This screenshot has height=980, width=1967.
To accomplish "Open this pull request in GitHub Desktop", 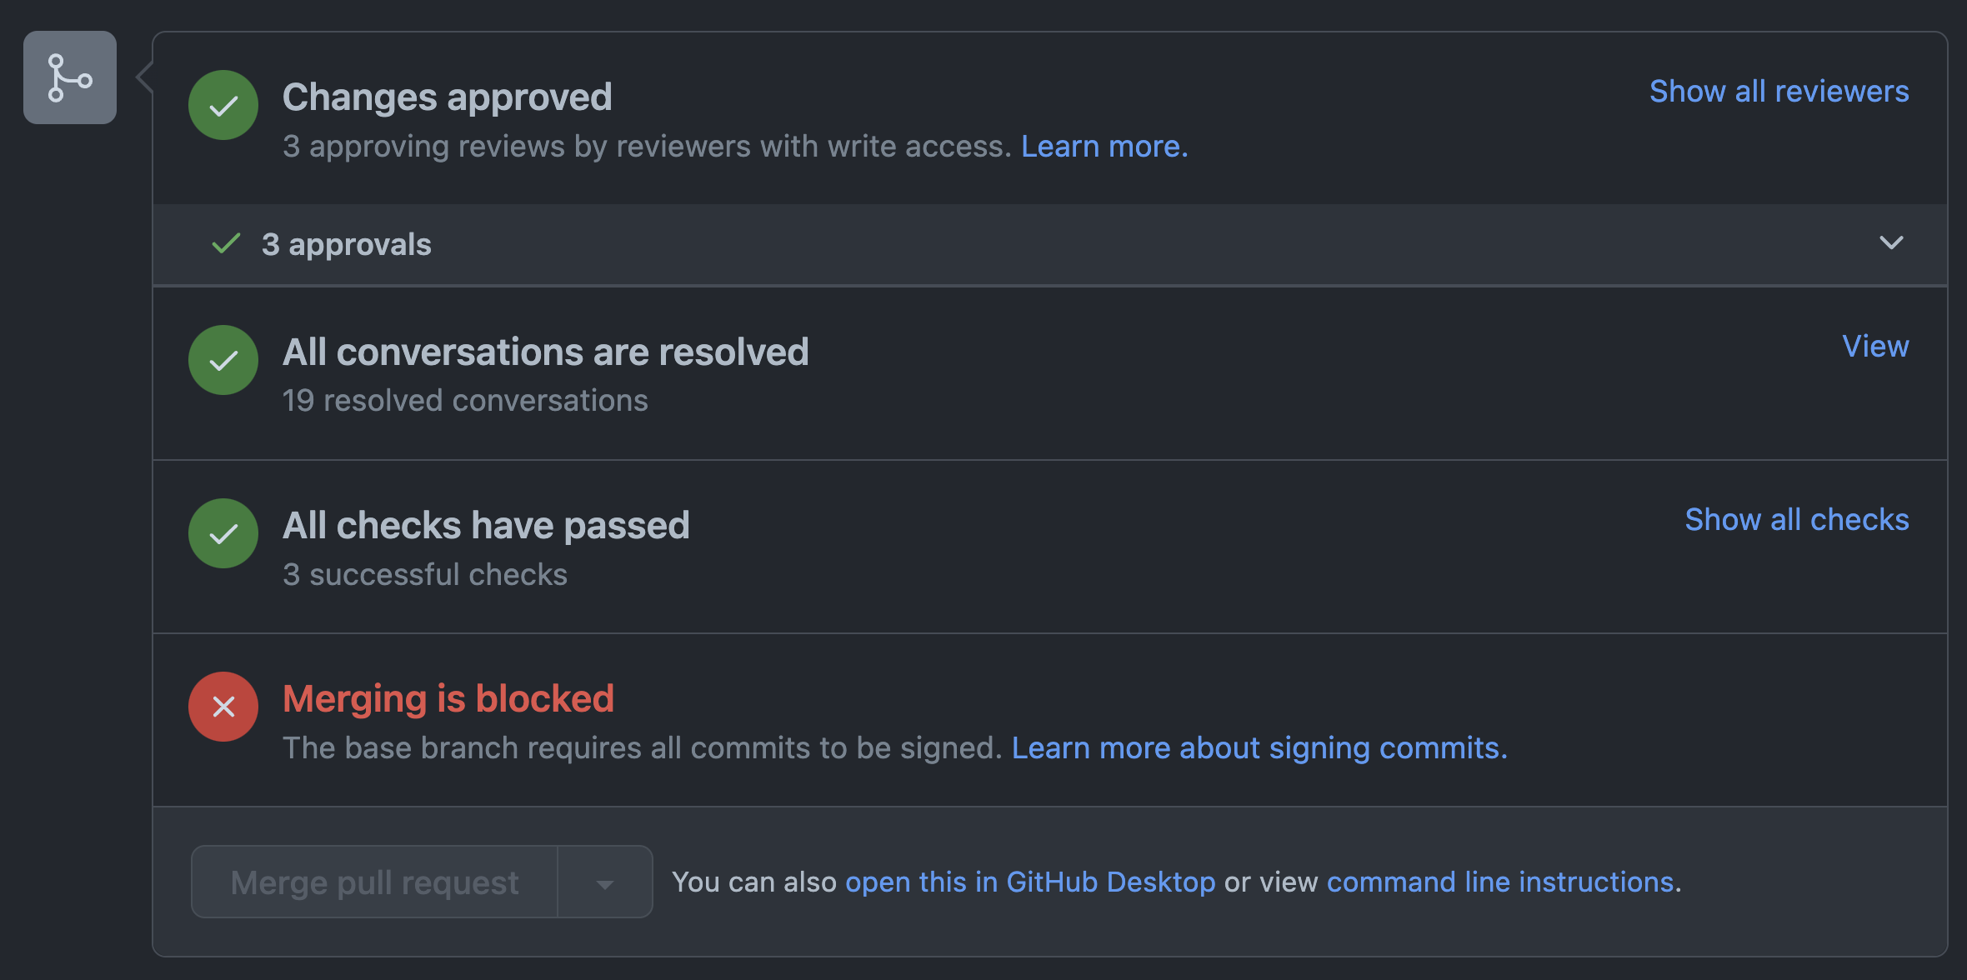I will (x=1031, y=881).
